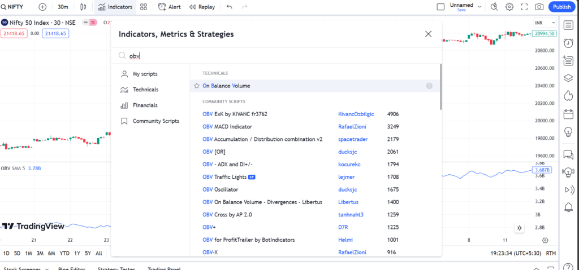
Task: Open Object tree layers icon in right sidebar
Action: [568, 78]
